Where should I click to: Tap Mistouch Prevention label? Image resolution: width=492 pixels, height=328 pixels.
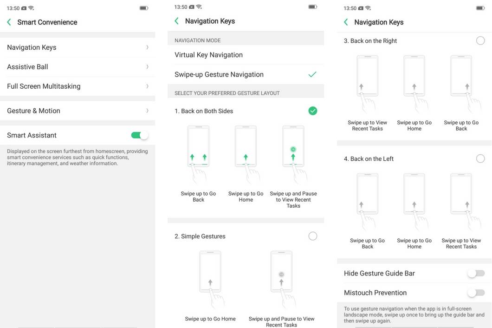tap(375, 293)
